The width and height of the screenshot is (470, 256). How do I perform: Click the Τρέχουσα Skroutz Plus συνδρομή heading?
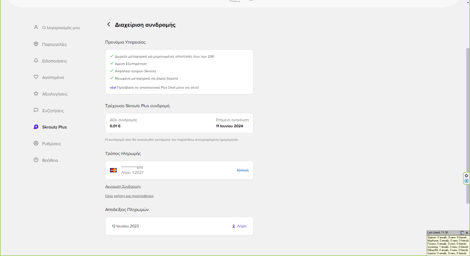pyautogui.click(x=137, y=106)
